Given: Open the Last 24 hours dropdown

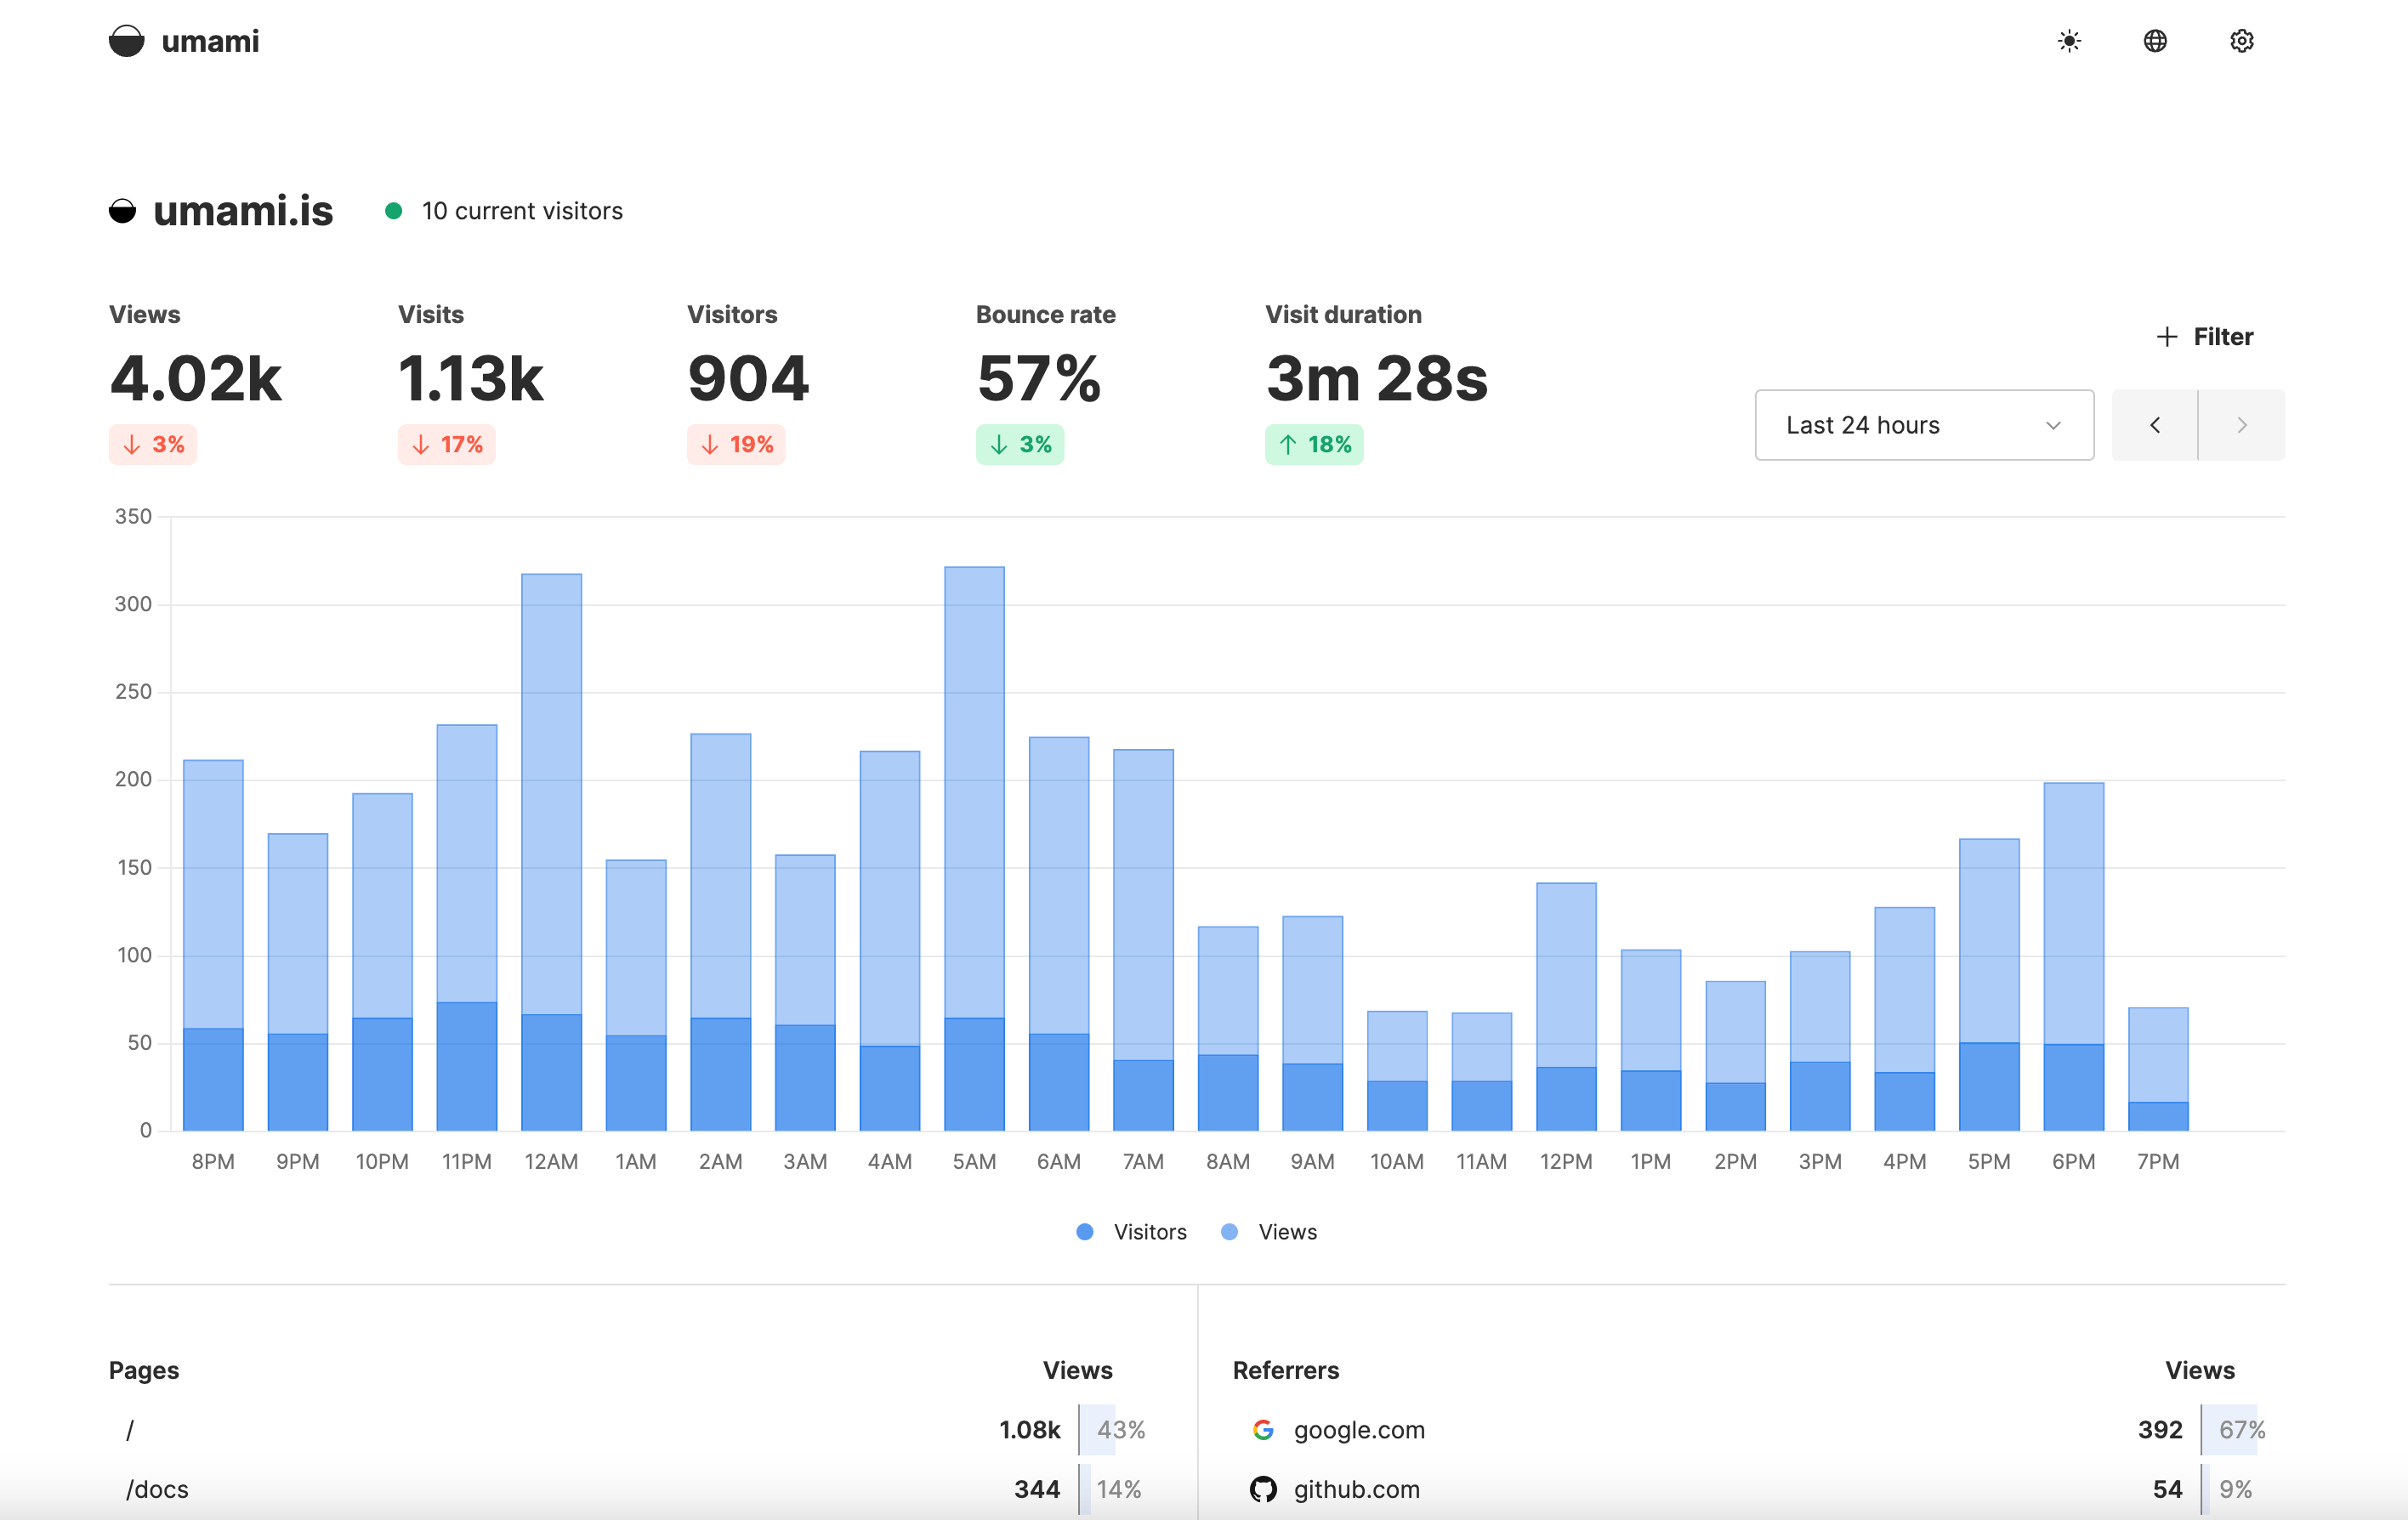Looking at the screenshot, I should [x=1924, y=425].
